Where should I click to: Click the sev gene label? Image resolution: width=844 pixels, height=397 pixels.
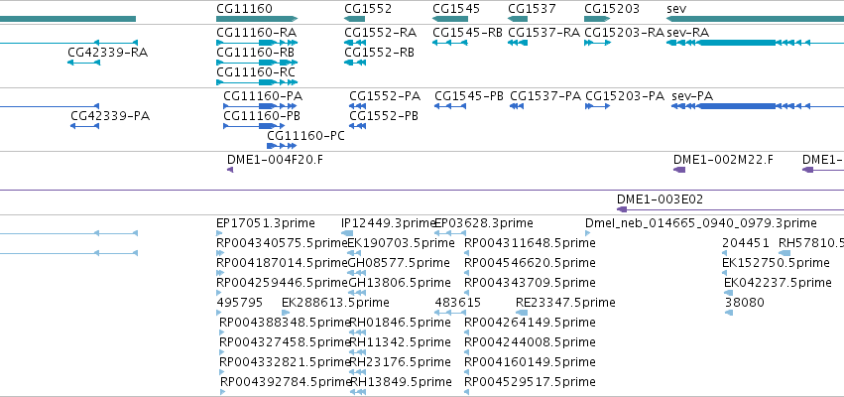(x=676, y=9)
